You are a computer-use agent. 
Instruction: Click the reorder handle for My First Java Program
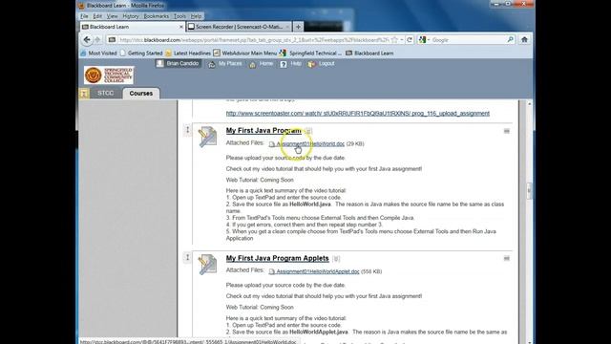click(187, 130)
